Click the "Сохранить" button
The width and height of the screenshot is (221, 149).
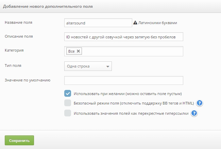[x=19, y=140]
